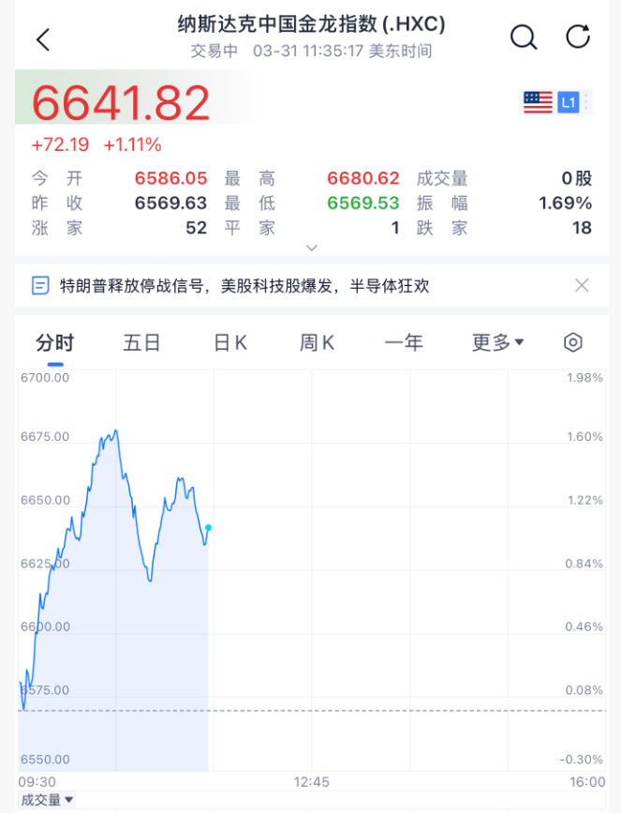Tap the latest price 6641.82
This screenshot has height=813, width=621.
click(122, 103)
